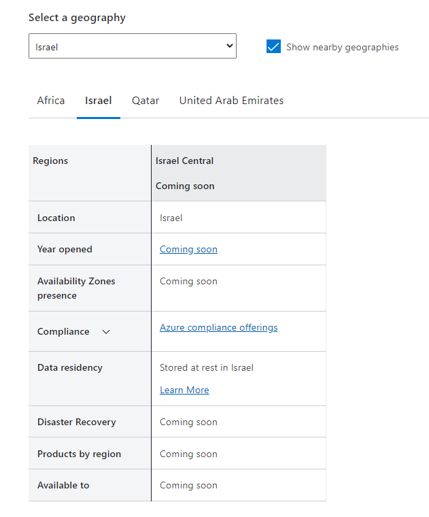Select Disaster Recovery Coming soon value
Viewport: 429px width, 517px height.
188,422
